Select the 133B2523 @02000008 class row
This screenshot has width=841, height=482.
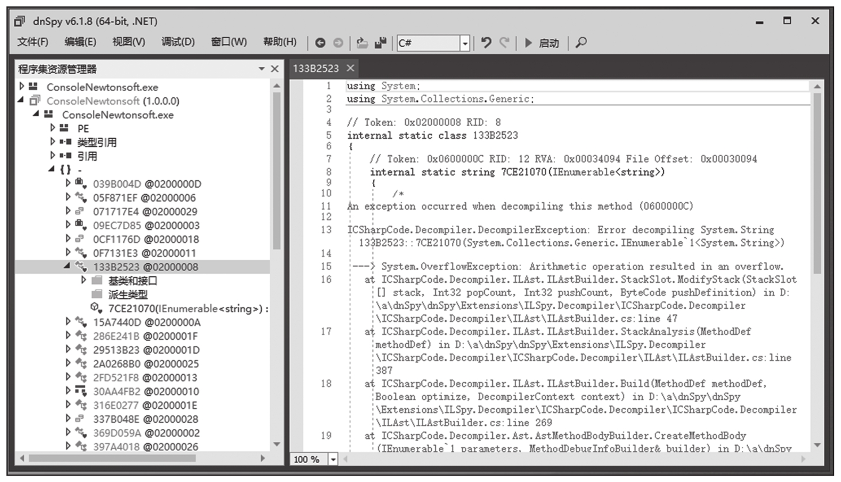click(x=142, y=267)
